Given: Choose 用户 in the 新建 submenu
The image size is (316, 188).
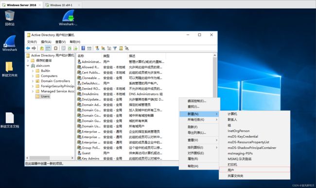Looking at the screenshot, I should tap(255, 170).
